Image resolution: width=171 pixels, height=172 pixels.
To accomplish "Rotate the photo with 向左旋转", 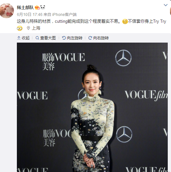I will 72,38.
